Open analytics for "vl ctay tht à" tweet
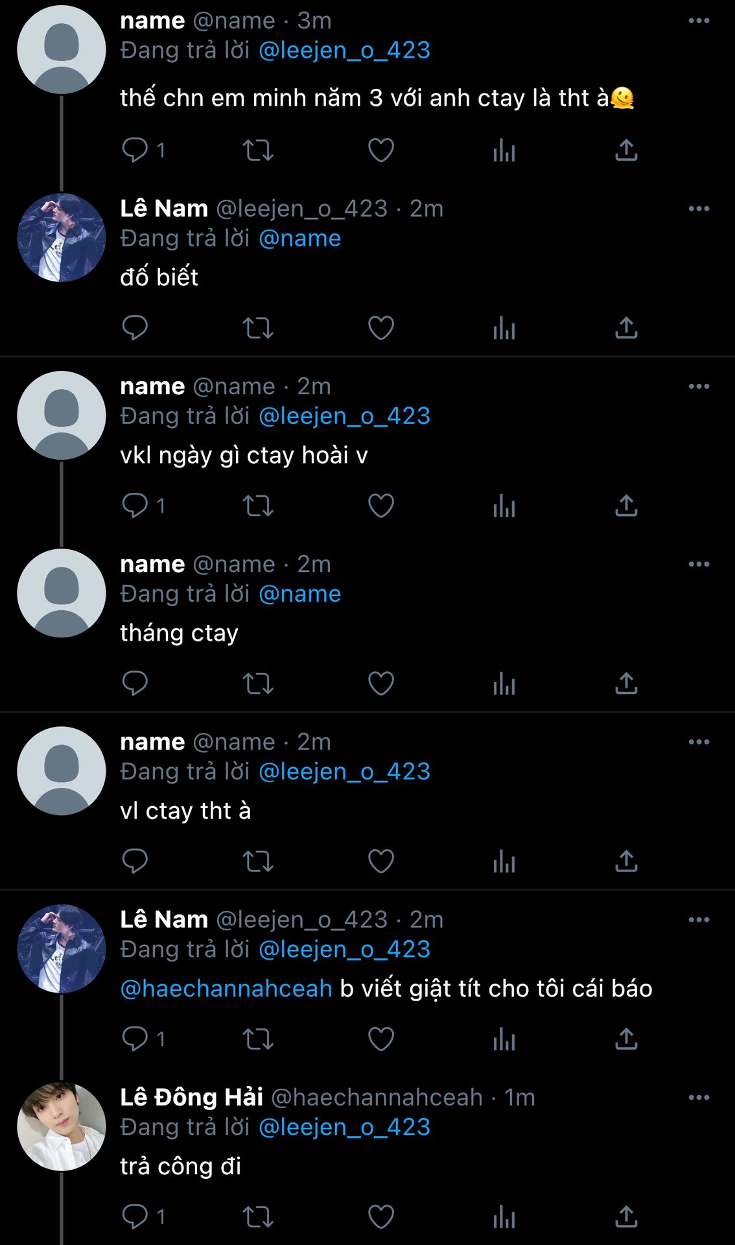735x1245 pixels. point(504,861)
